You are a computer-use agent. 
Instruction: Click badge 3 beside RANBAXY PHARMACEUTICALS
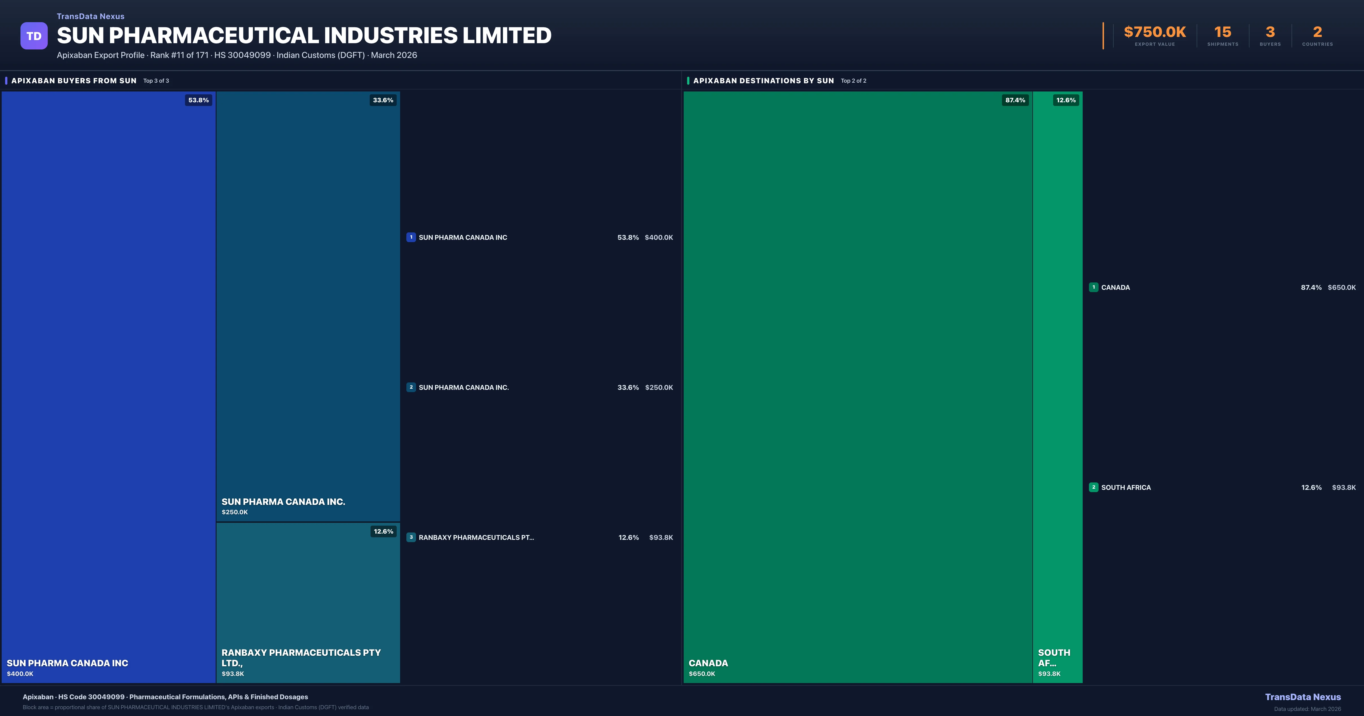[411, 537]
